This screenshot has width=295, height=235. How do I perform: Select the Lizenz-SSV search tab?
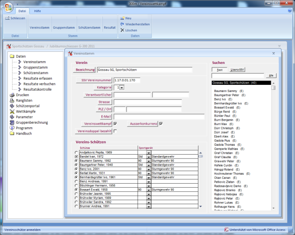tap(237, 70)
